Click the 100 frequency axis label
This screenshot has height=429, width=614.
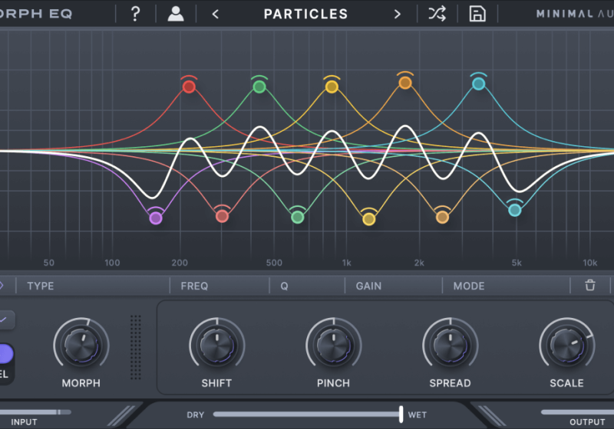click(112, 263)
